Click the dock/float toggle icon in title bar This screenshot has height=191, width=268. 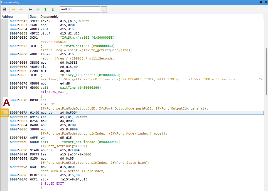tap(261, 3)
